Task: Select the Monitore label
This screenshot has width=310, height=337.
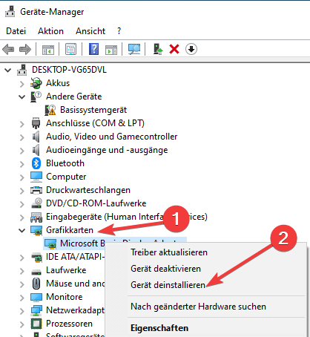Action: (x=65, y=297)
